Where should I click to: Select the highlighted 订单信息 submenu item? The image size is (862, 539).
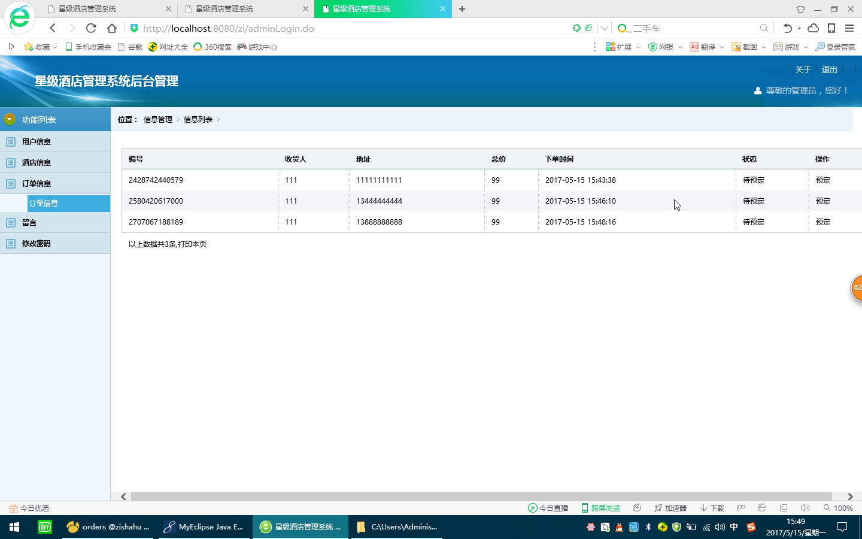[x=69, y=204]
